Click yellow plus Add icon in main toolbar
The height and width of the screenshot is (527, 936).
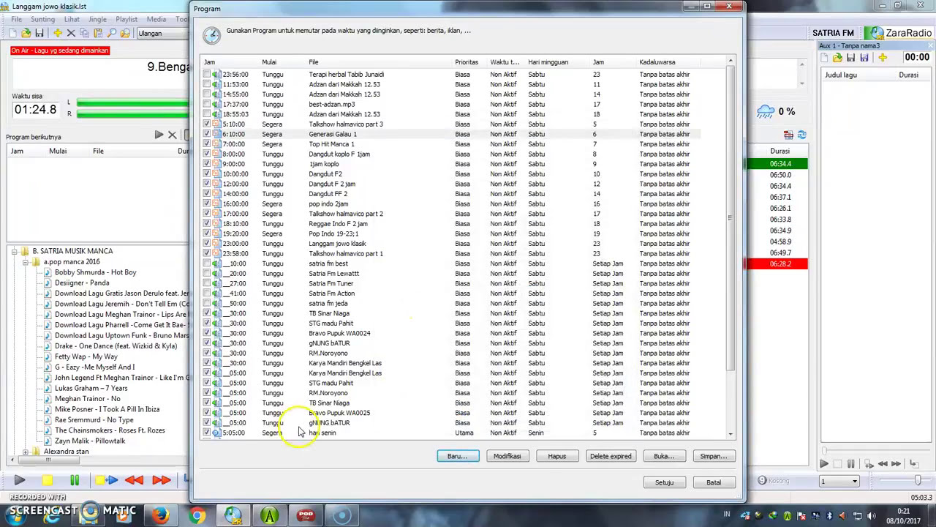click(x=57, y=33)
